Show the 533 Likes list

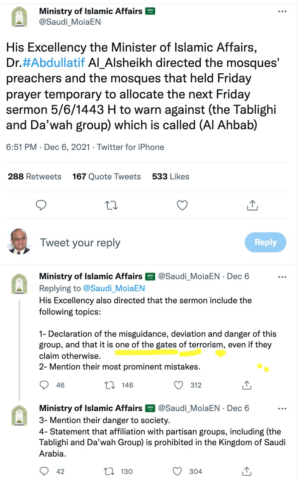(x=171, y=176)
